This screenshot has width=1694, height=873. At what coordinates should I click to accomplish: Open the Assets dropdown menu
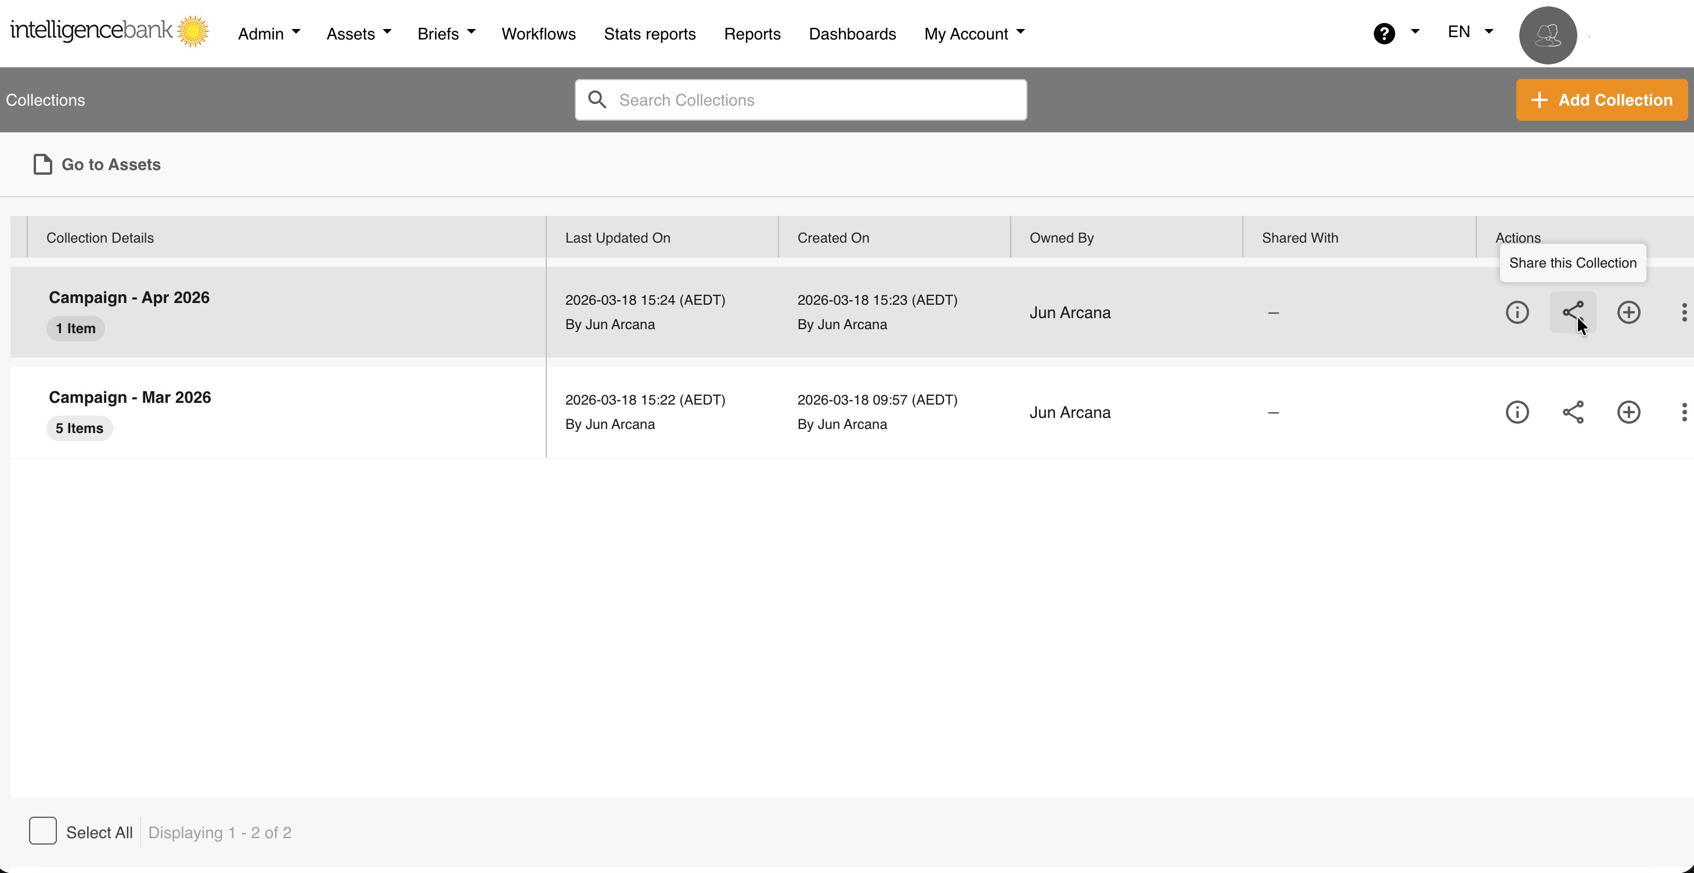pos(358,34)
